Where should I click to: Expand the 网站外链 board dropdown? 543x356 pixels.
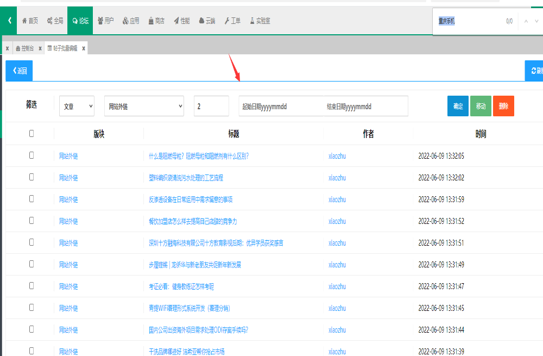click(x=144, y=107)
